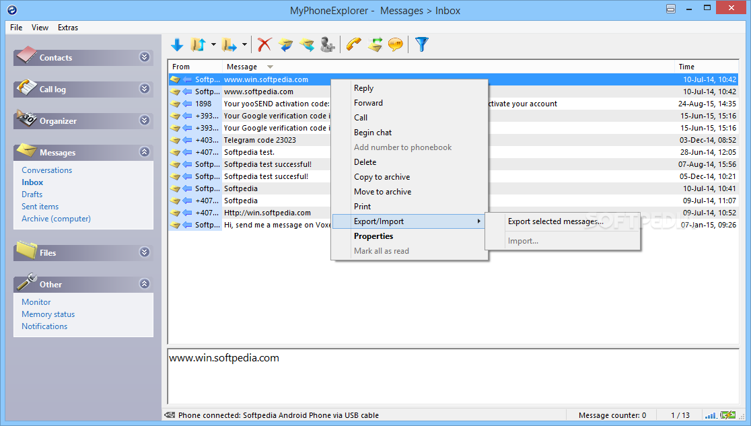Expand the Call log section chevron

[x=145, y=89]
